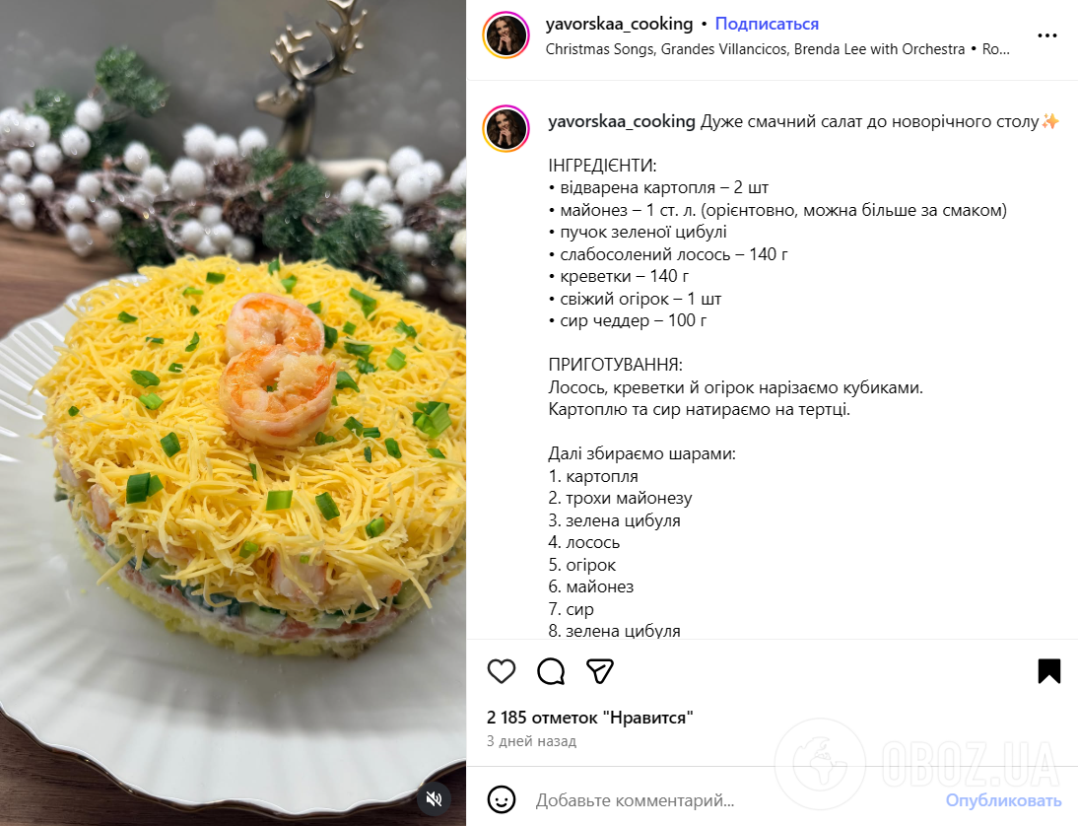Share post with paper plane icon

point(599,671)
